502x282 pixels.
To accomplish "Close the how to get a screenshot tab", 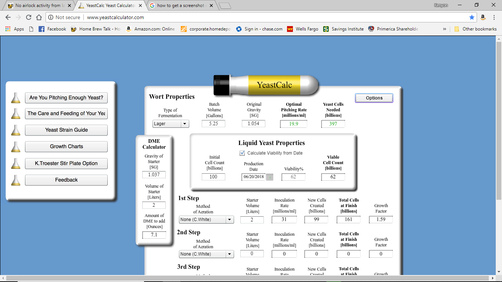I will (211, 6).
